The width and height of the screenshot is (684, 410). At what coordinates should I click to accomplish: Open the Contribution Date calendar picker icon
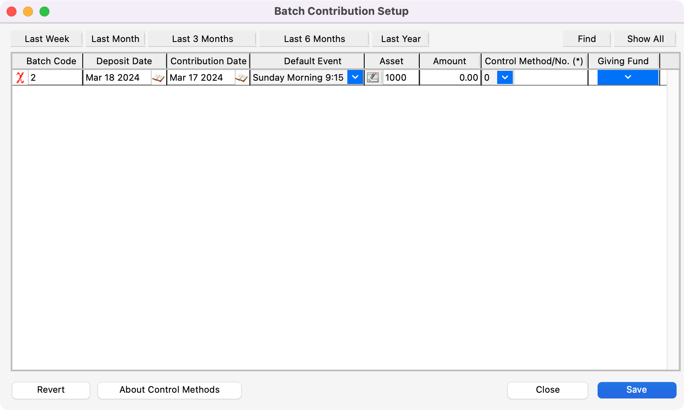click(242, 77)
